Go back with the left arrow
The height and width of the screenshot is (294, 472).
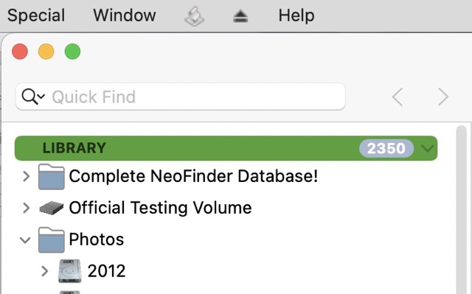click(398, 97)
